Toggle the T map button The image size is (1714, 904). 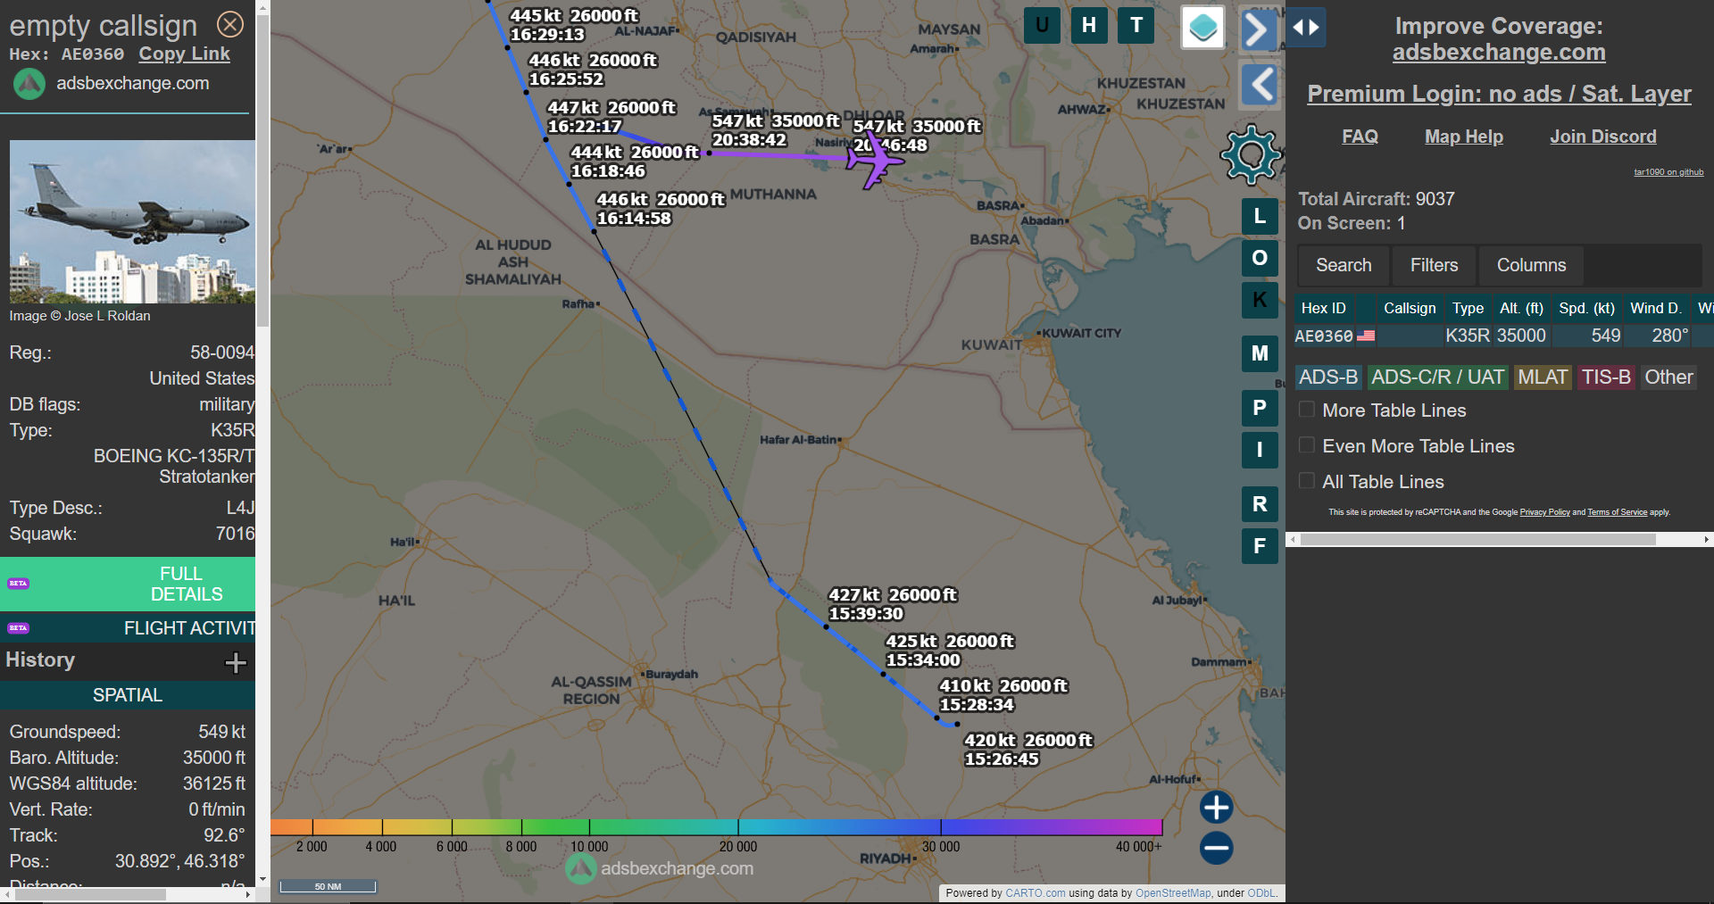point(1136,25)
